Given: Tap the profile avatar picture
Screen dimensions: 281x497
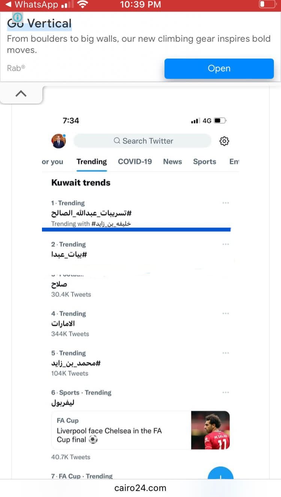Looking at the screenshot, I should (58, 141).
